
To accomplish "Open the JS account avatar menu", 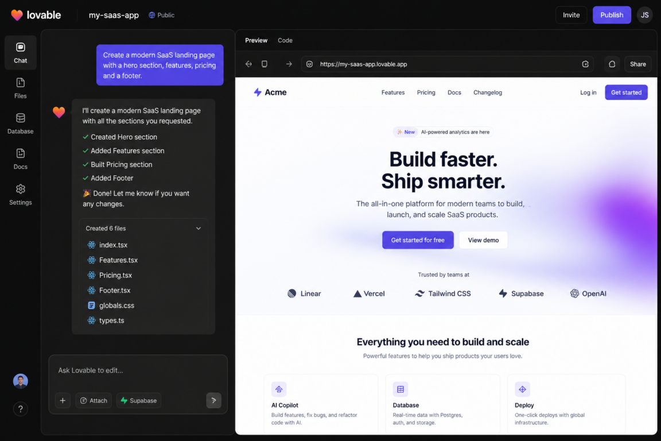I will [x=644, y=15].
